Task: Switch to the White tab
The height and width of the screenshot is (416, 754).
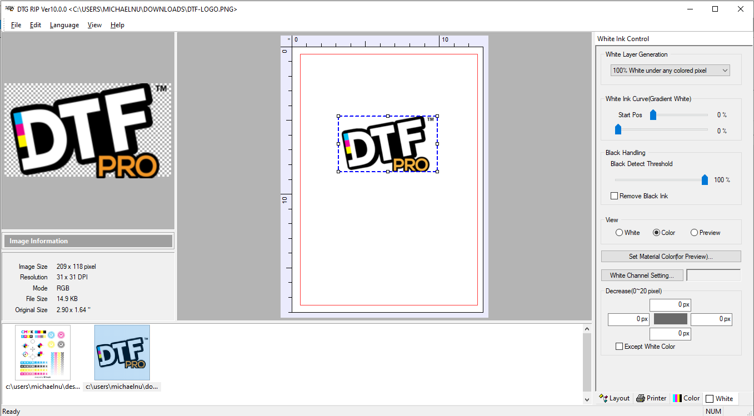Action: 720,398
